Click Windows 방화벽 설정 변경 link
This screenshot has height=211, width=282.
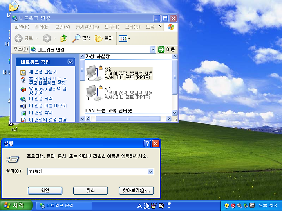[47, 91]
